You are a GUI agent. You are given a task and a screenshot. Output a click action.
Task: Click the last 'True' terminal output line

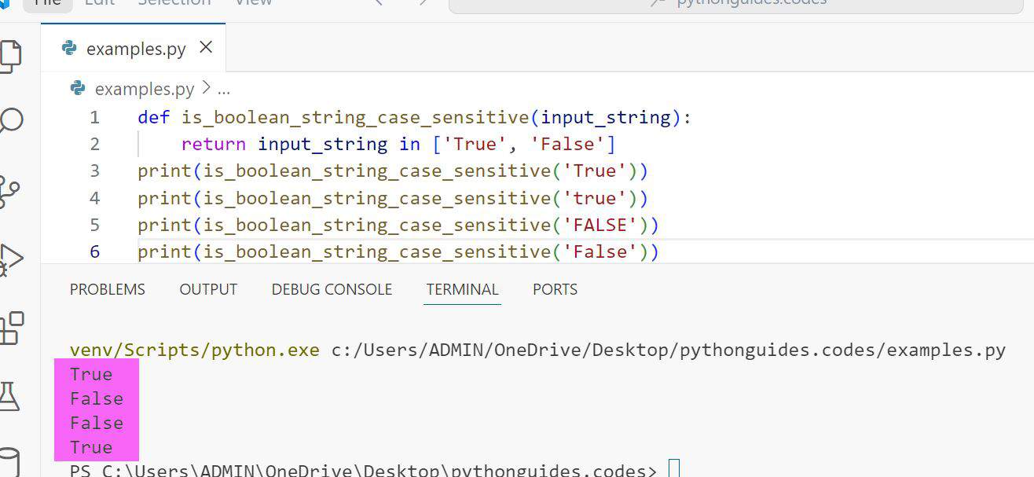[x=91, y=447]
